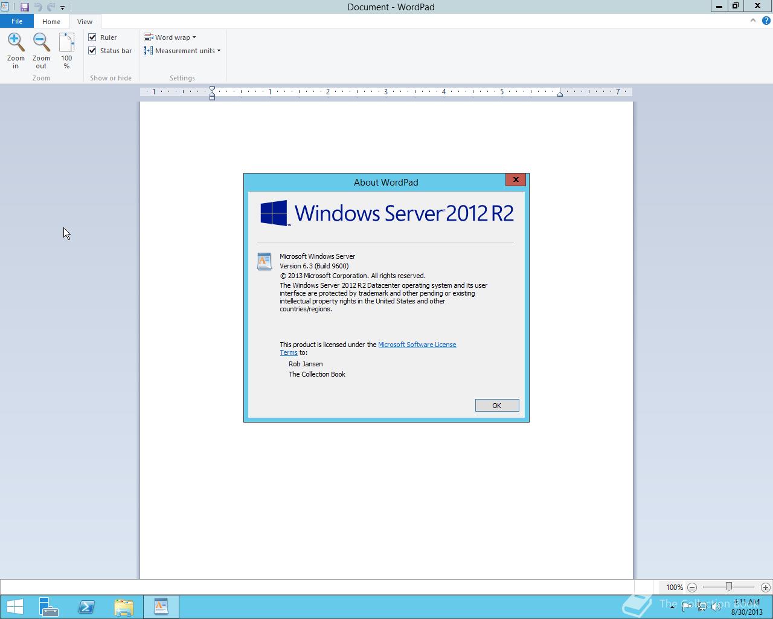Click the Redo arrow in quick access toolbar
Image resolution: width=773 pixels, height=619 pixels.
51,7
